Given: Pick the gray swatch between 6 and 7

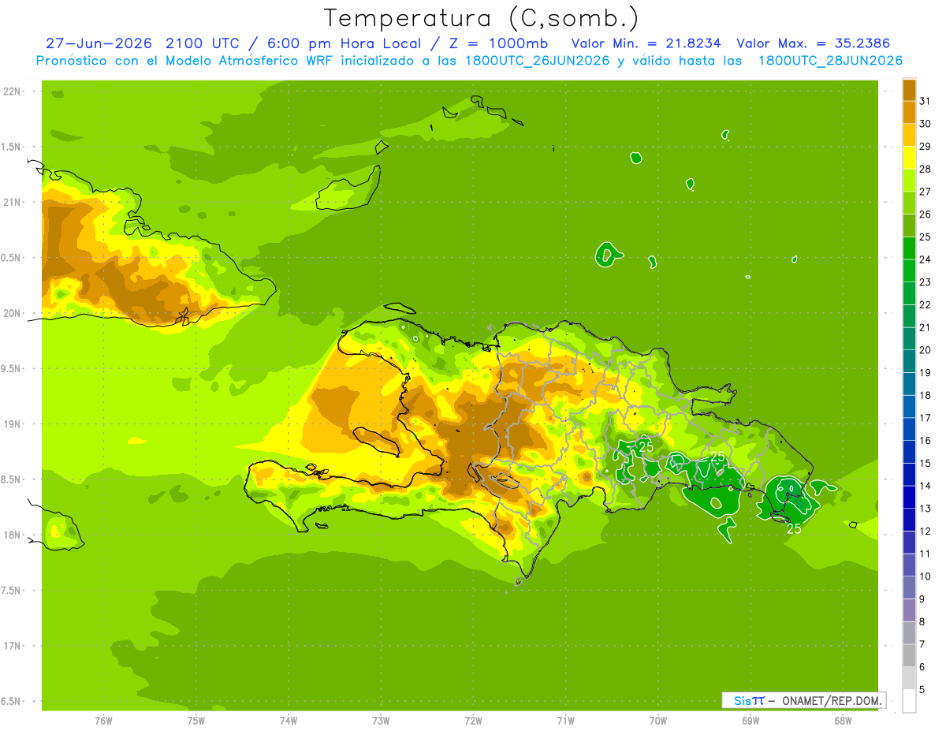Looking at the screenshot, I should tap(909, 655).
